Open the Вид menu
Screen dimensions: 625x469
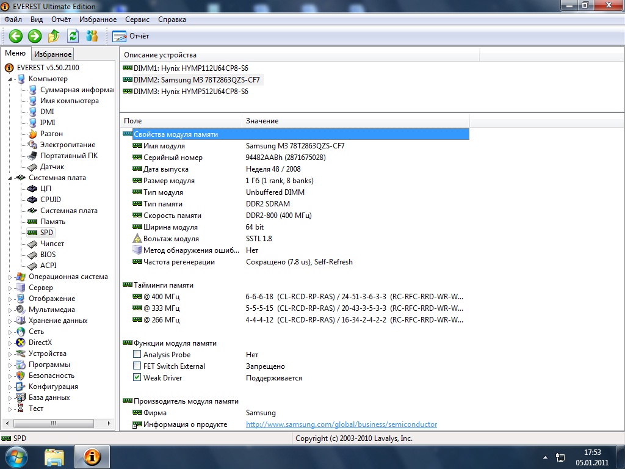pos(37,20)
